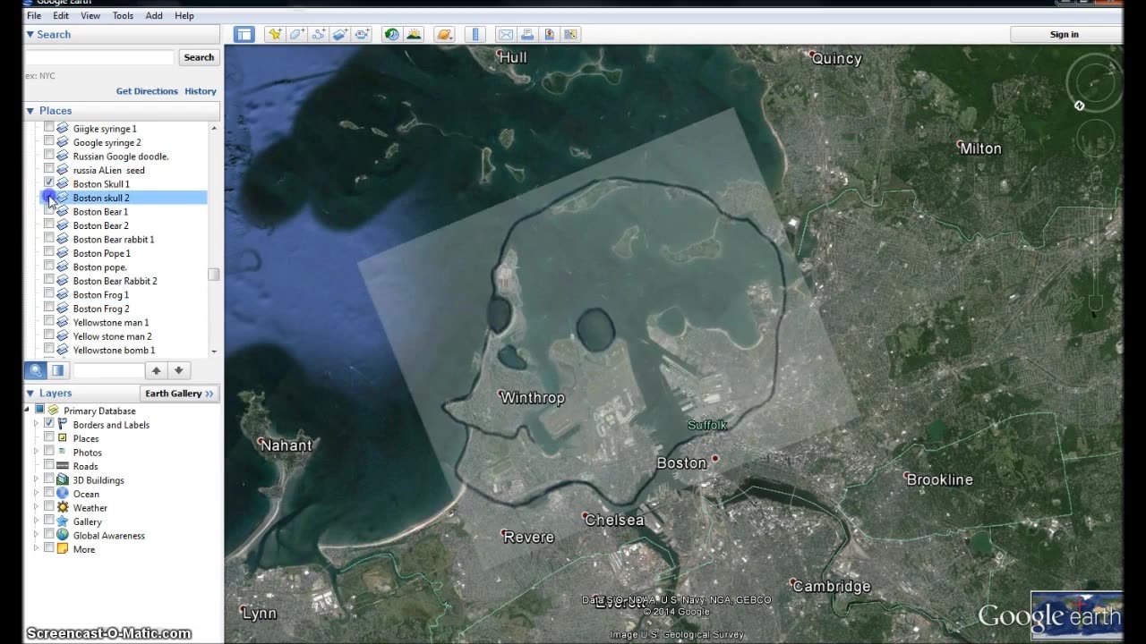Viewport: 1146px width, 644px height.
Task: Click the search text input field
Action: click(x=99, y=57)
